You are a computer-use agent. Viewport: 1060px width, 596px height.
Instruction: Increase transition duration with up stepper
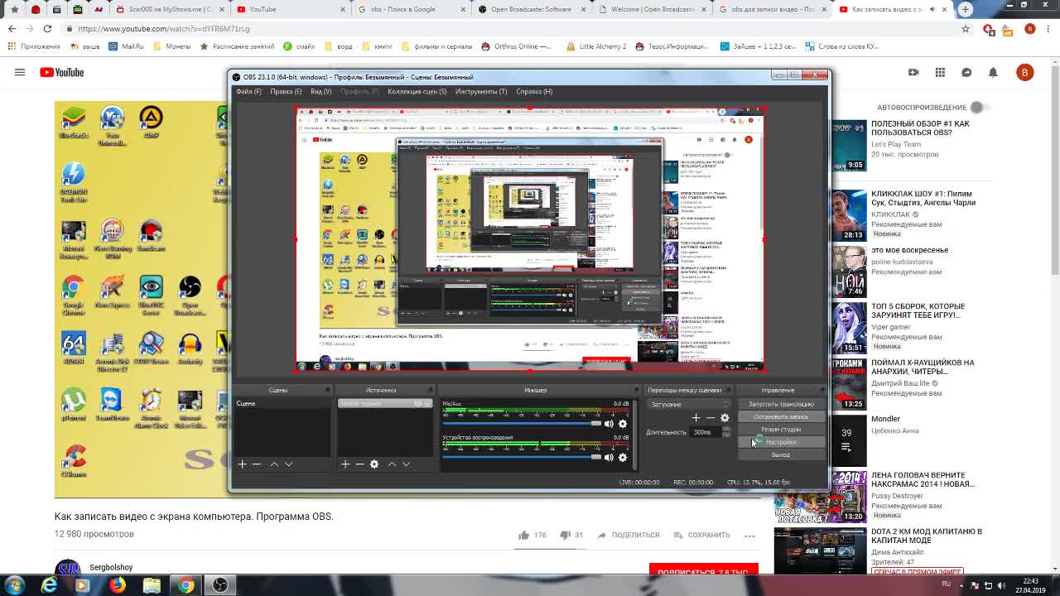(726, 430)
